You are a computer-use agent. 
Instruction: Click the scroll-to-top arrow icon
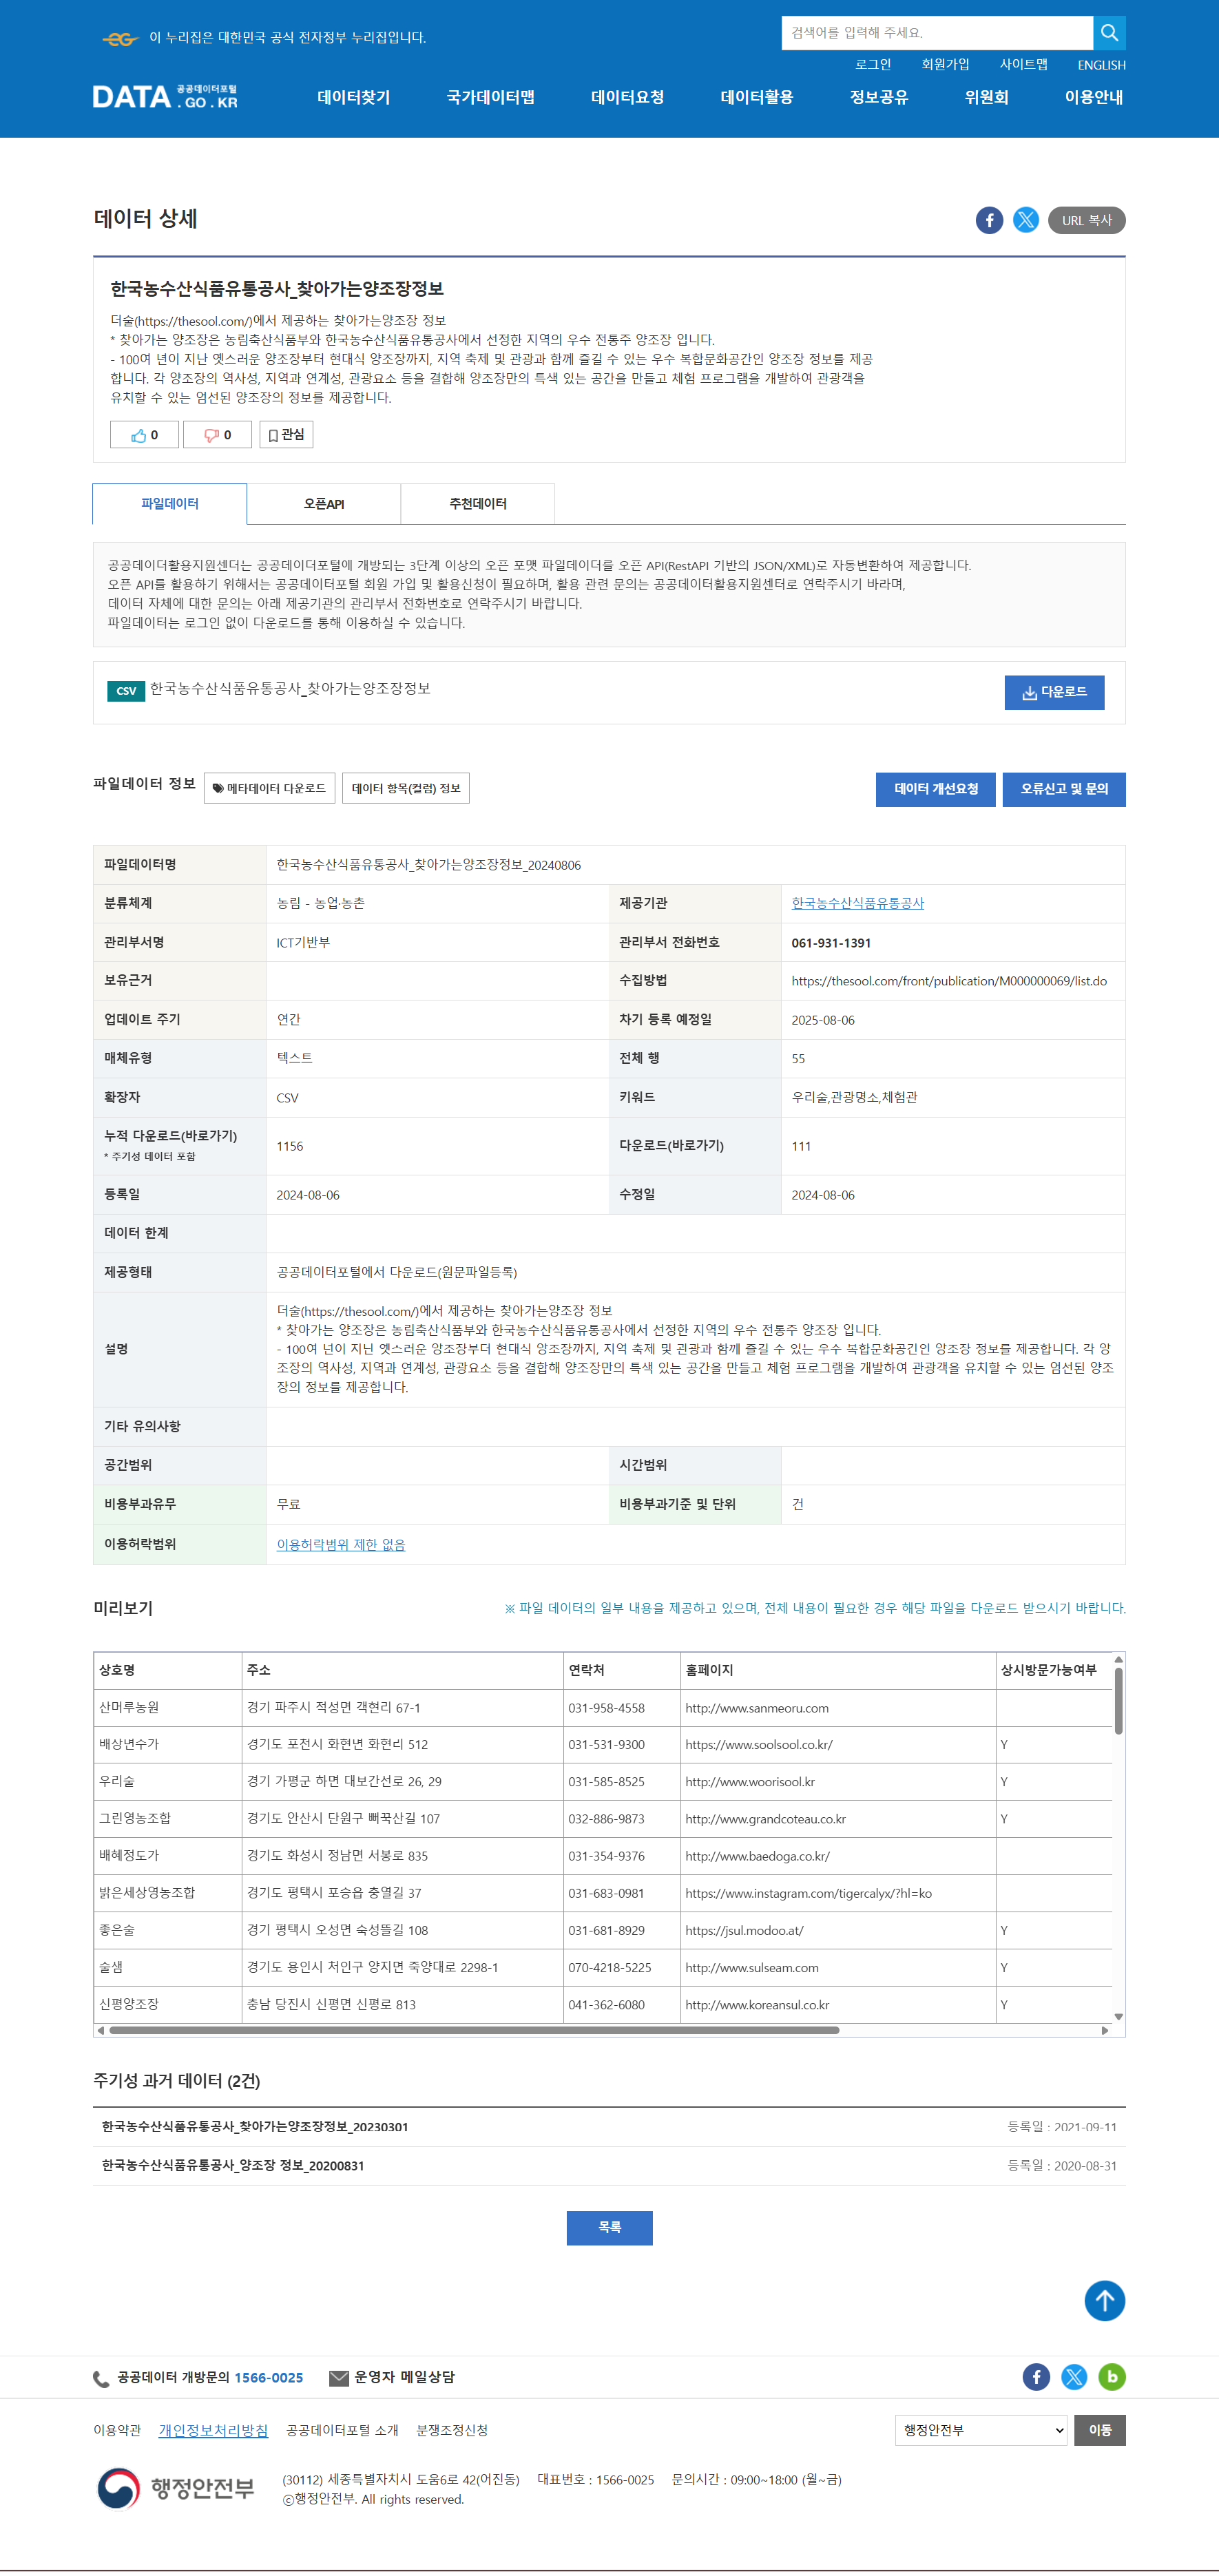(1104, 2300)
